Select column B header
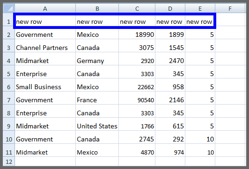 (x=97, y=8)
